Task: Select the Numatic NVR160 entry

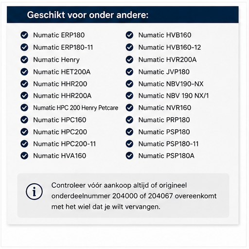Action: pyautogui.click(x=165, y=107)
